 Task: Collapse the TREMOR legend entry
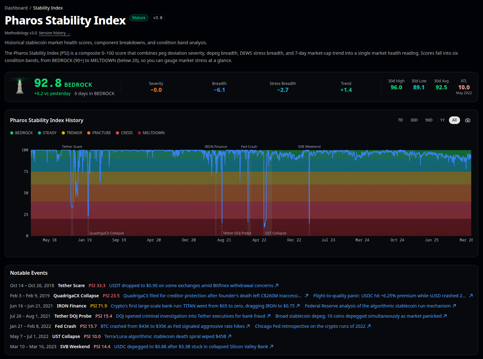(72, 133)
